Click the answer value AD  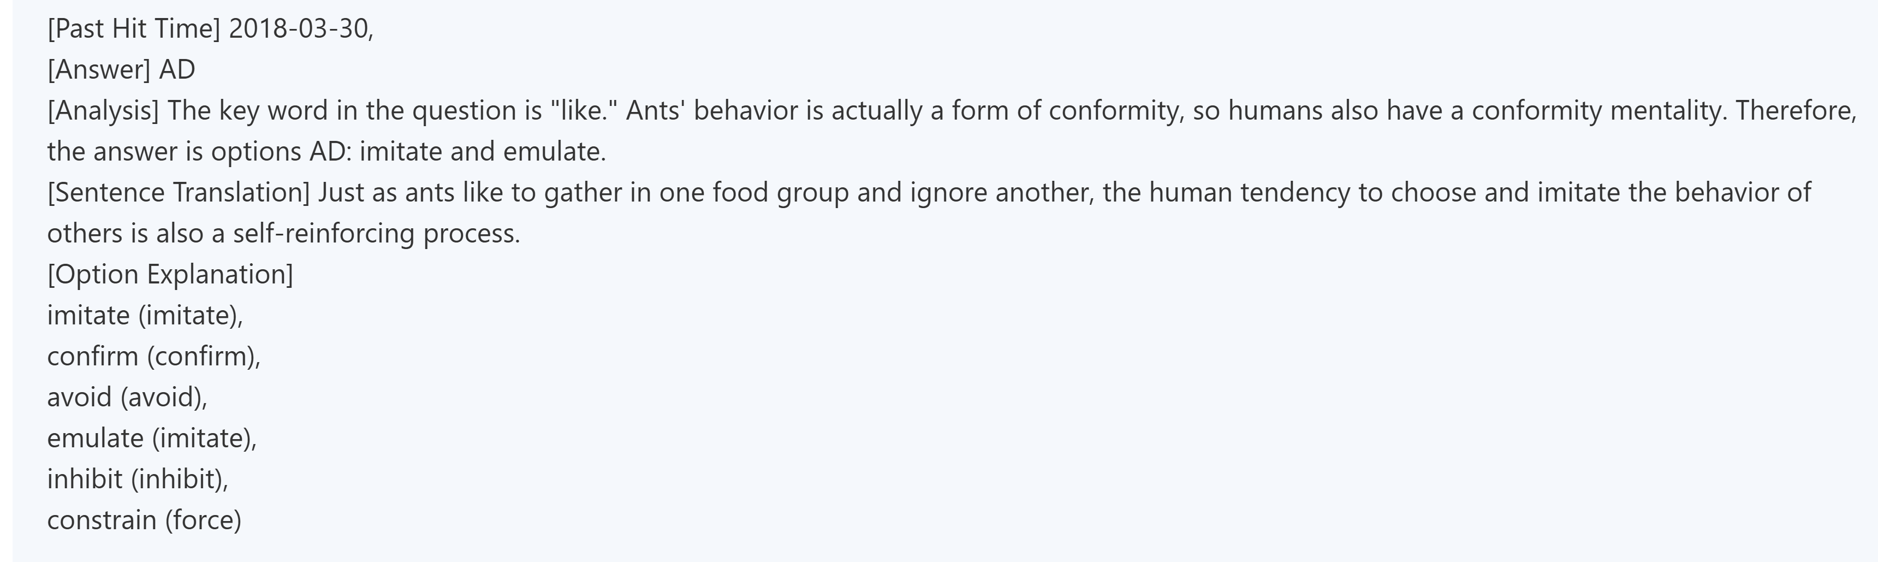(177, 70)
